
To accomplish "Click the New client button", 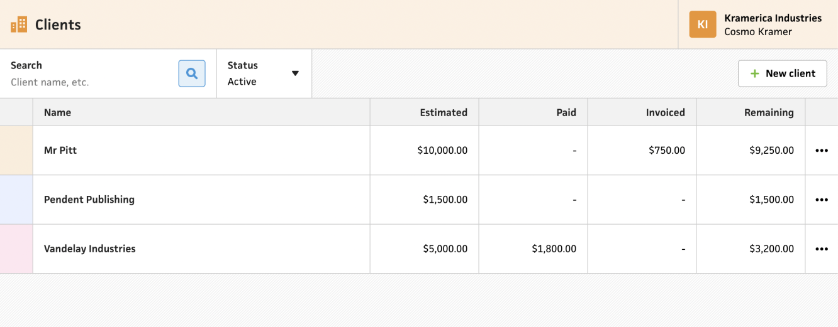I will point(782,73).
